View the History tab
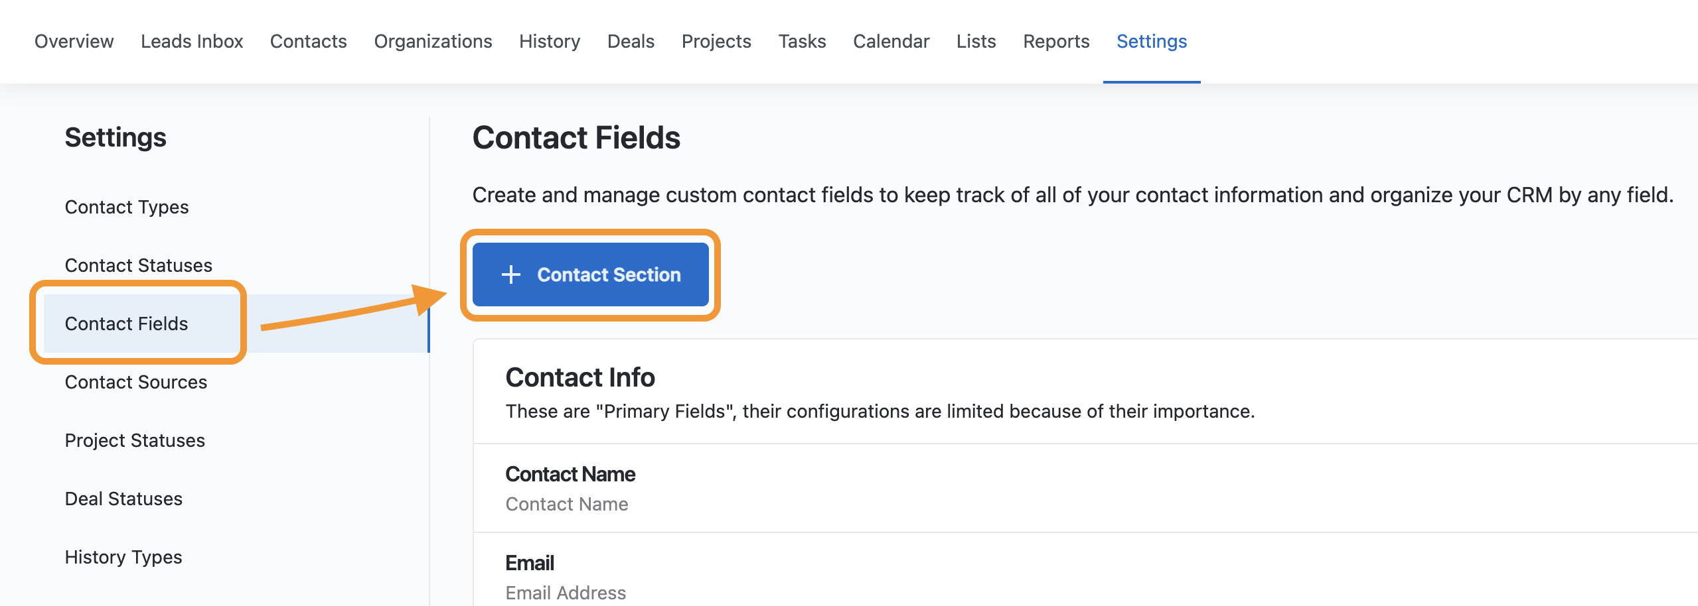Screen dimensions: 1698x606 tap(550, 41)
